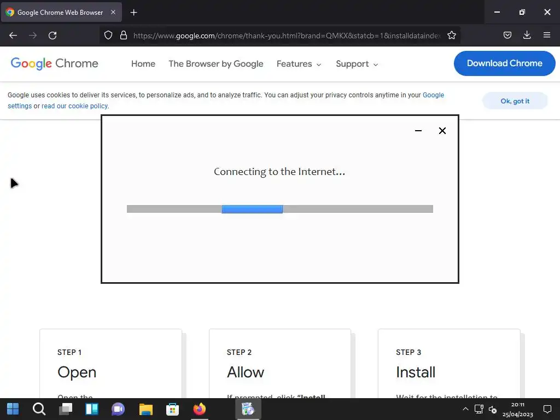Go back to the previous page
Image resolution: width=560 pixels, height=420 pixels.
coord(13,36)
